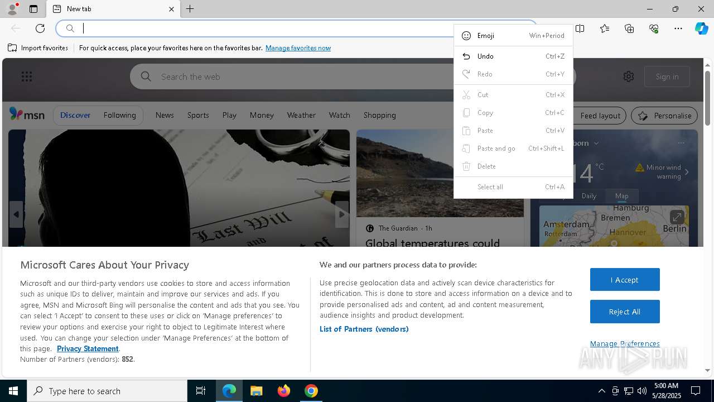714x402 pixels.
Task: Click the msn logo
Action: coord(27,114)
